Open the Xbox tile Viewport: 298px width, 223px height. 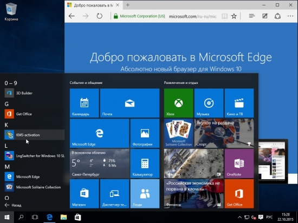[178, 103]
